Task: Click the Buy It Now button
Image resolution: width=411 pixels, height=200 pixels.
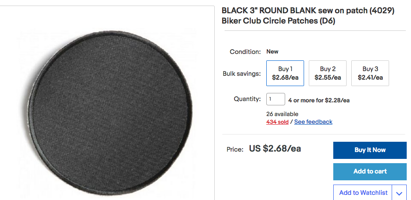Action: (x=370, y=150)
